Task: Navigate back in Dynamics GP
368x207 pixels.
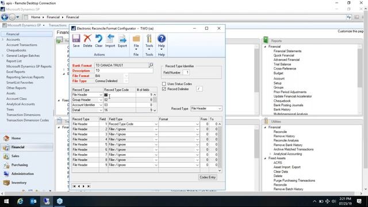Action: coord(5,17)
